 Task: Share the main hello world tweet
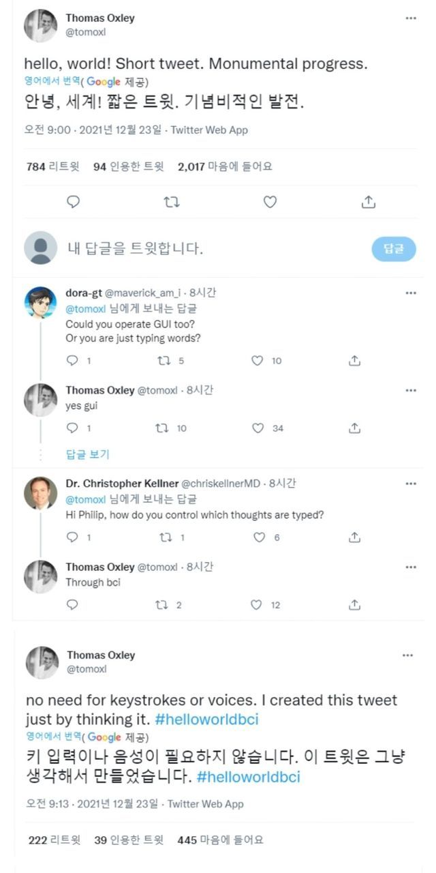tap(368, 202)
